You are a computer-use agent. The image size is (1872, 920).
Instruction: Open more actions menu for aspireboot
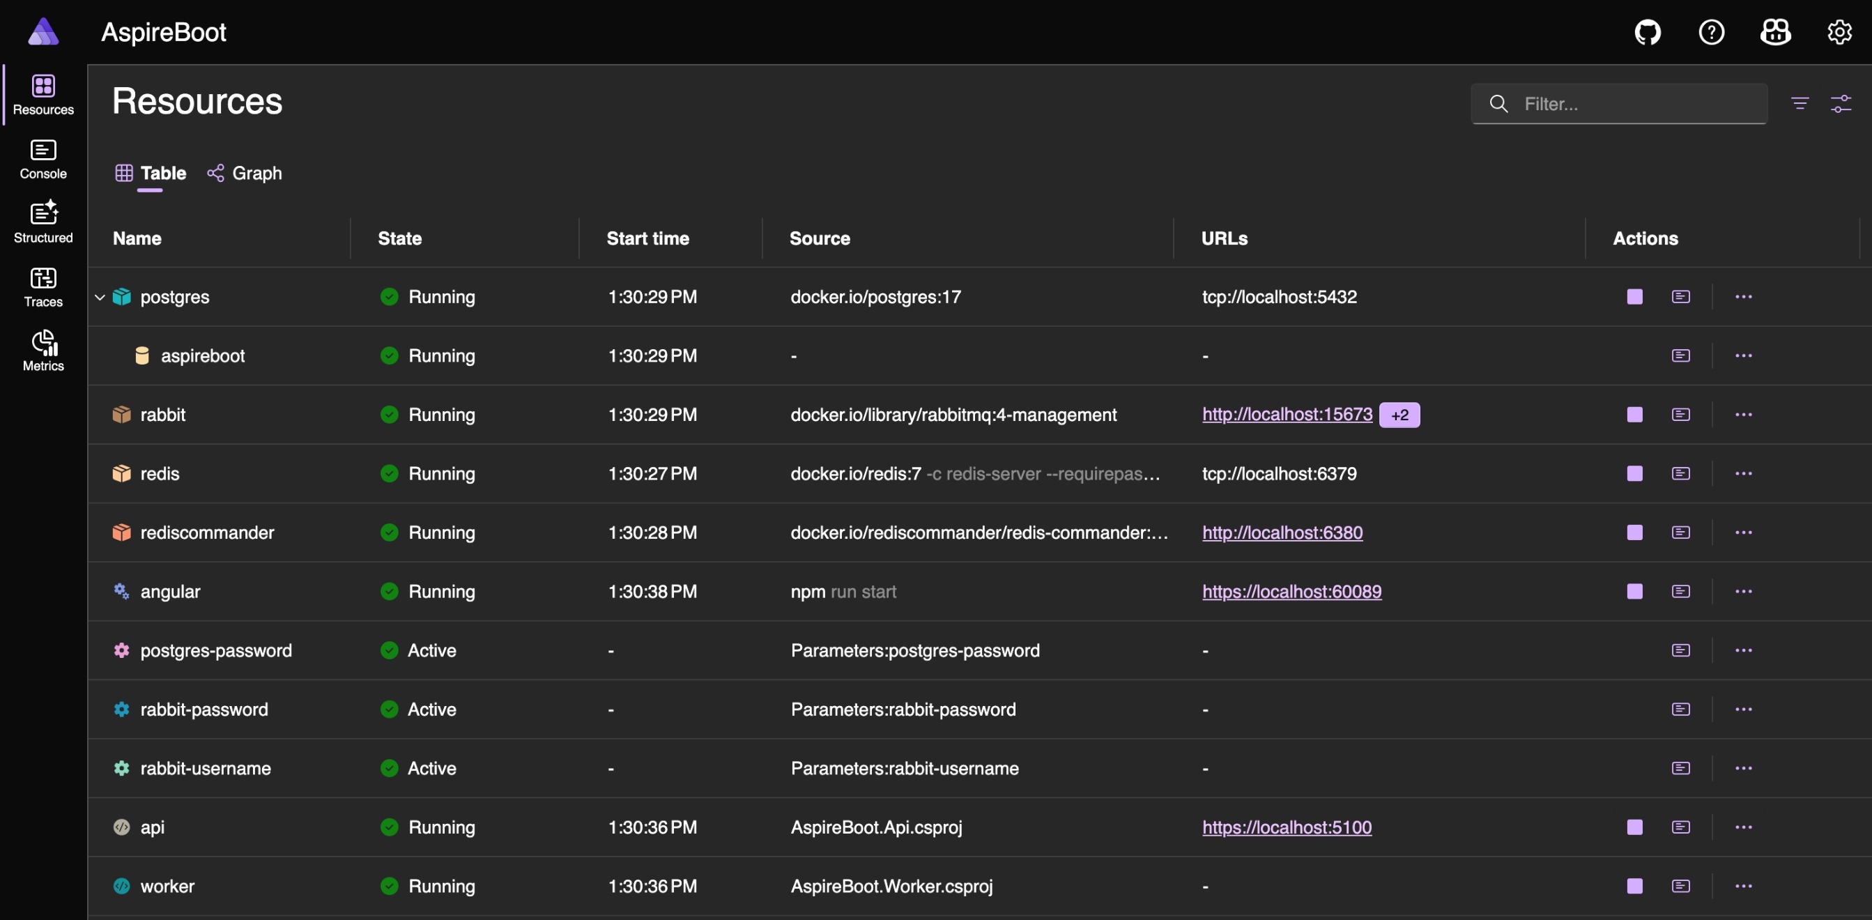[x=1743, y=355]
